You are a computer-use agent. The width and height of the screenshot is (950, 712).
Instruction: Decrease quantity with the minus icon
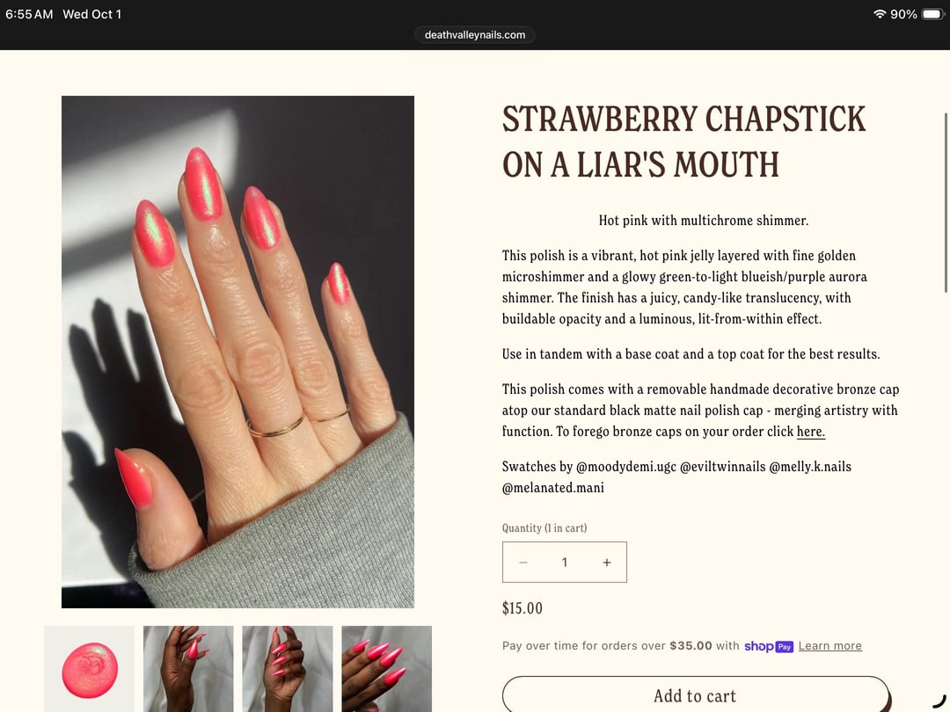pos(522,563)
